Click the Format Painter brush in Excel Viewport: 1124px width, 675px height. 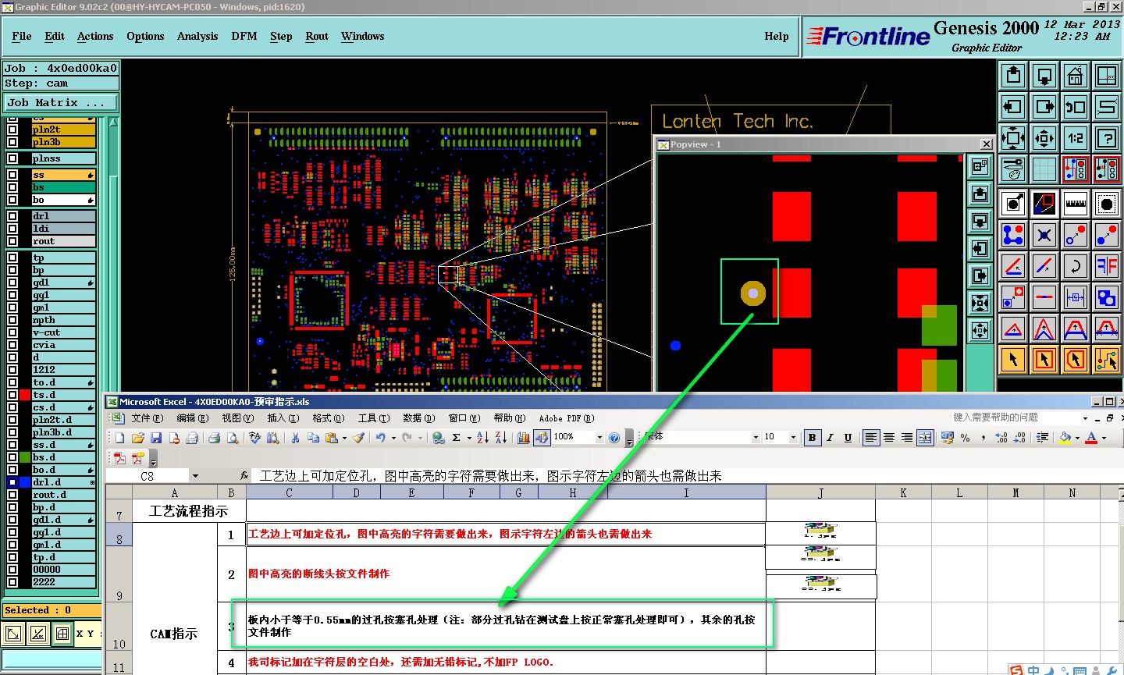358,438
